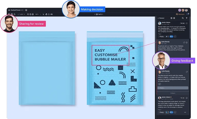Search comments with the magnifier icon
Screen dimensions: 197x119
pyautogui.click(x=183, y=18)
